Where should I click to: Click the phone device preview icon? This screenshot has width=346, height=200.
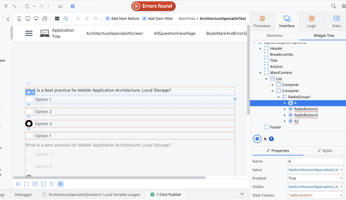coord(19,19)
